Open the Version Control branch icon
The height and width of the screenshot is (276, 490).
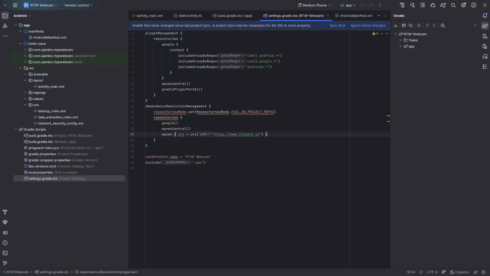click(5, 263)
